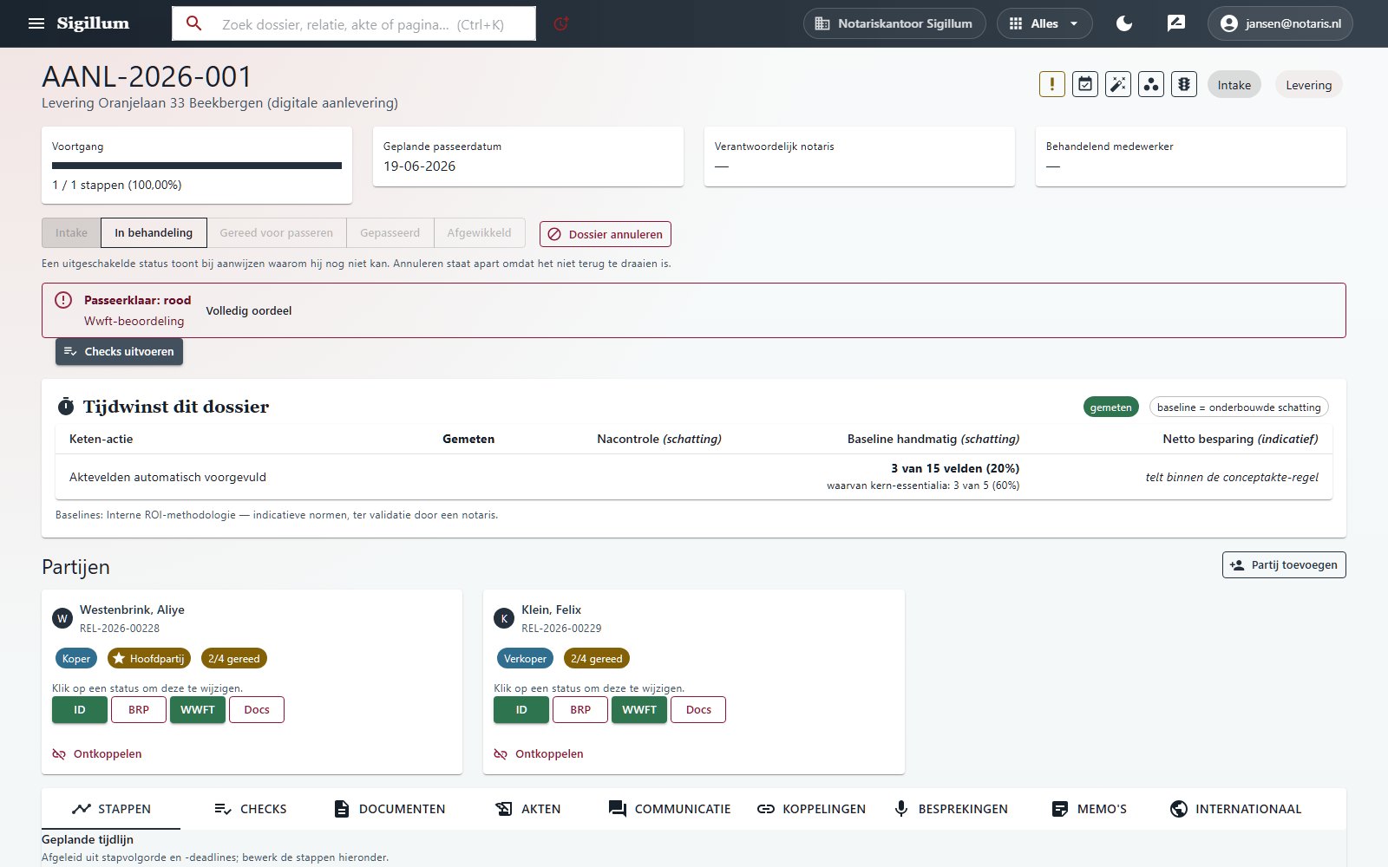Toggle WWFT status for Westenbrink

tap(198, 709)
